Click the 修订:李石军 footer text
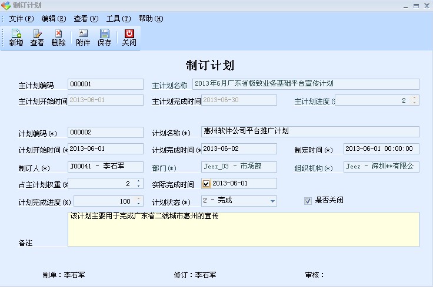 (195, 275)
